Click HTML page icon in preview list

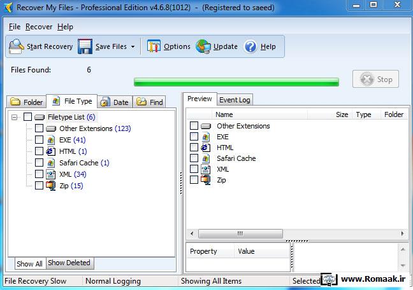point(206,148)
